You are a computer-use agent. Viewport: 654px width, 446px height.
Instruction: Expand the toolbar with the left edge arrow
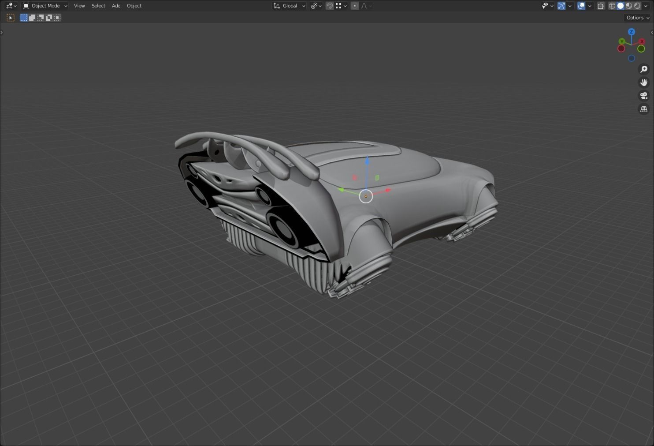tap(2, 32)
